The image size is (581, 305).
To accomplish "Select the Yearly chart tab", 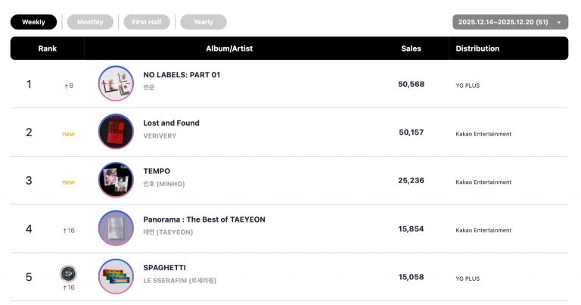I will pyautogui.click(x=203, y=22).
